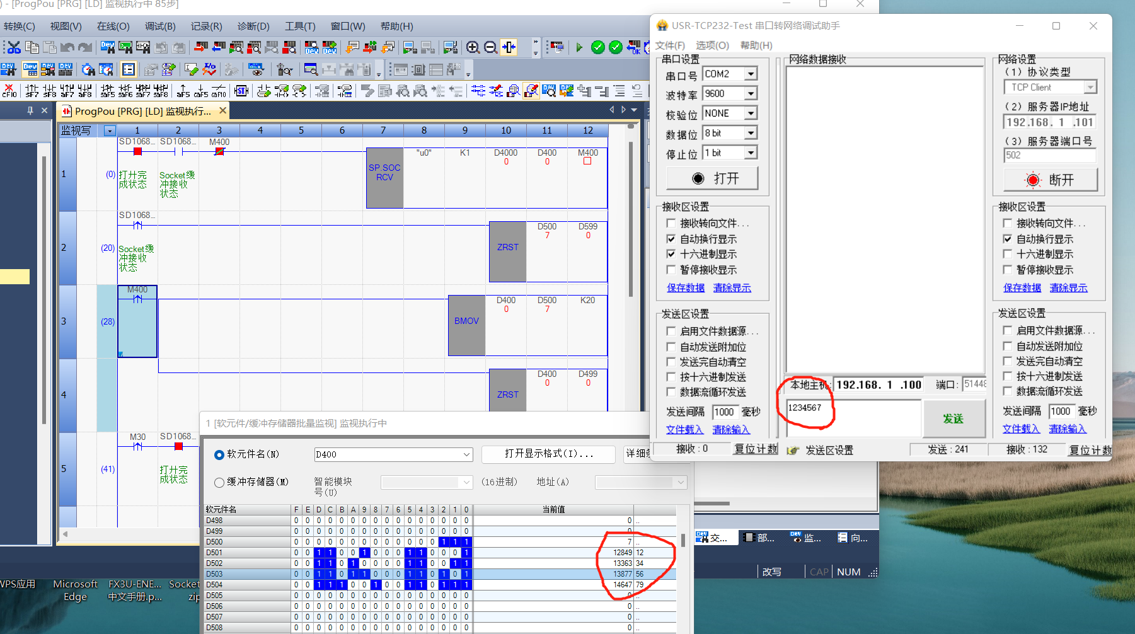Click the Zoom Out magnifier icon
The height and width of the screenshot is (634, 1135).
click(x=490, y=47)
